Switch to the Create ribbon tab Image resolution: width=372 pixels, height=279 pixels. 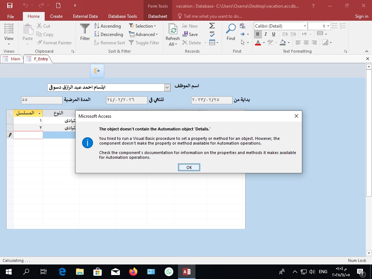tap(56, 16)
